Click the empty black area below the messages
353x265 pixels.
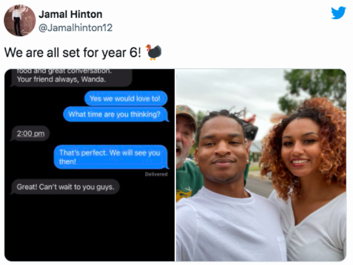click(90, 227)
